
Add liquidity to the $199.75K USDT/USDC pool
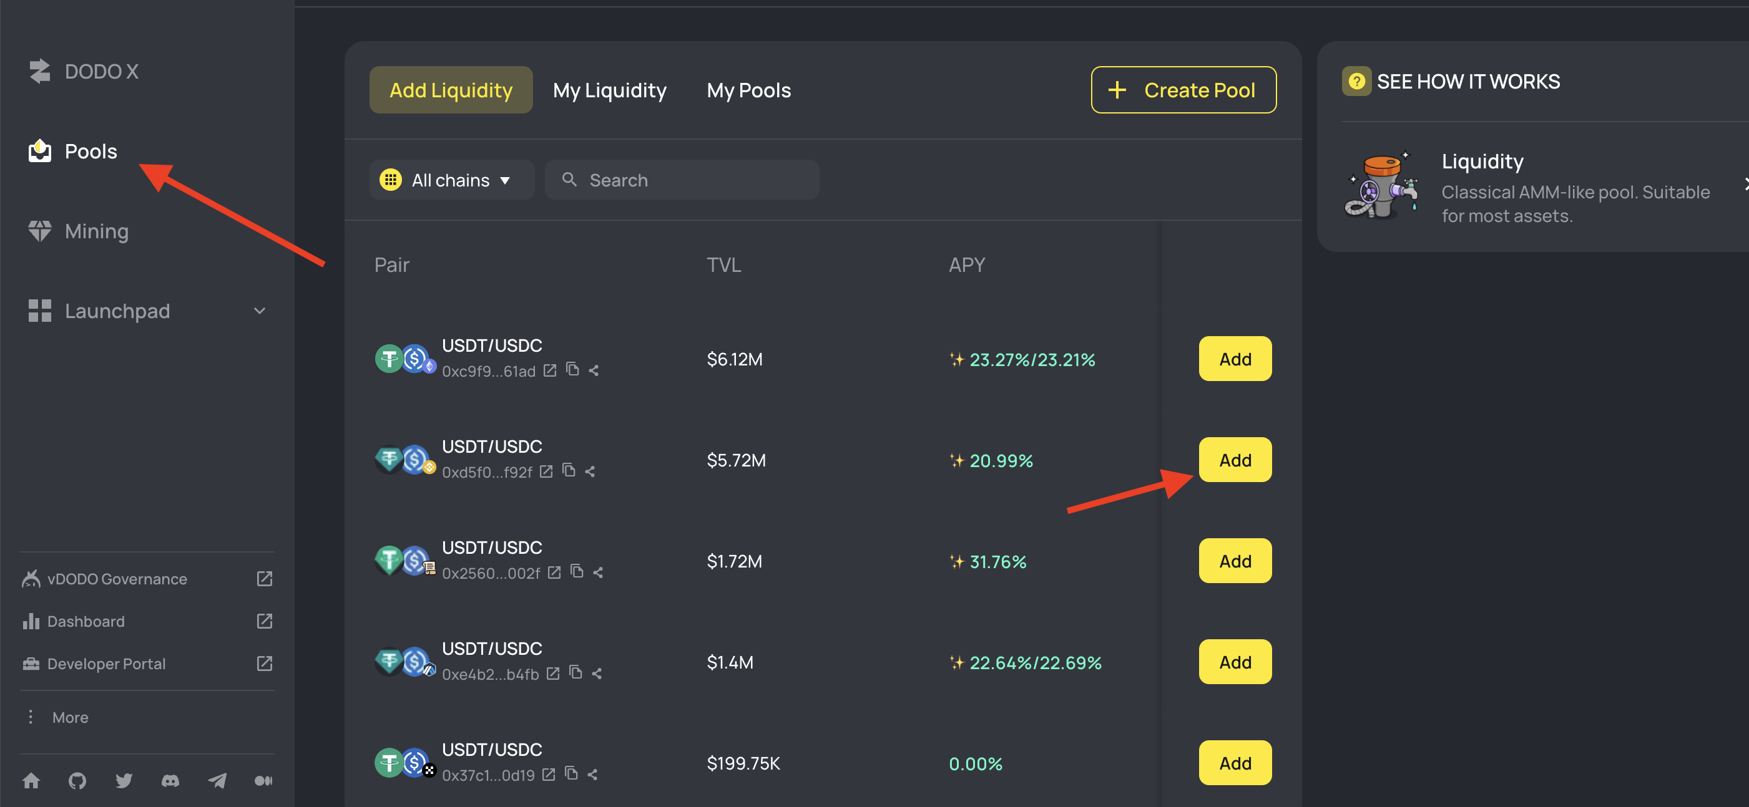click(1235, 763)
